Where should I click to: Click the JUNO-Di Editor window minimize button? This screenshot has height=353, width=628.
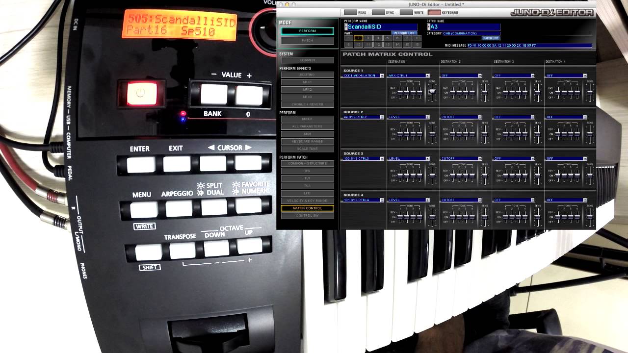click(287, 4)
